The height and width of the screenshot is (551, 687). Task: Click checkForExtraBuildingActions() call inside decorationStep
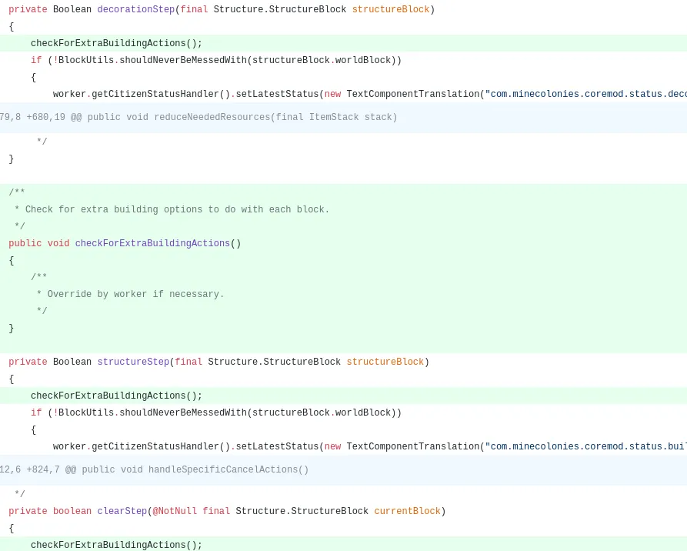click(116, 43)
